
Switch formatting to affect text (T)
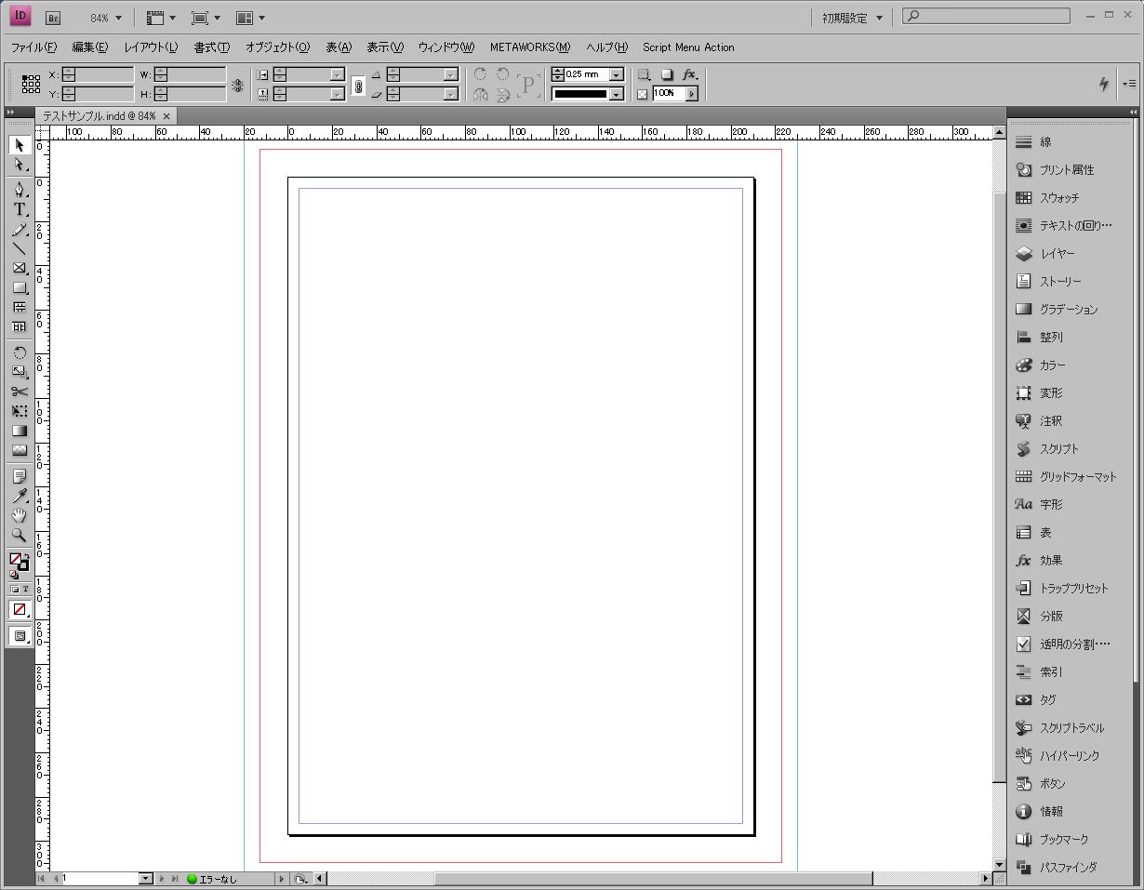[x=25, y=590]
